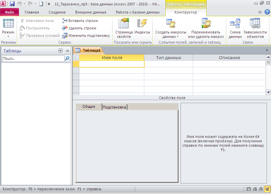Click Изменить подстановку lookup command
Screen dimensions: 271x194
(x=86, y=35)
